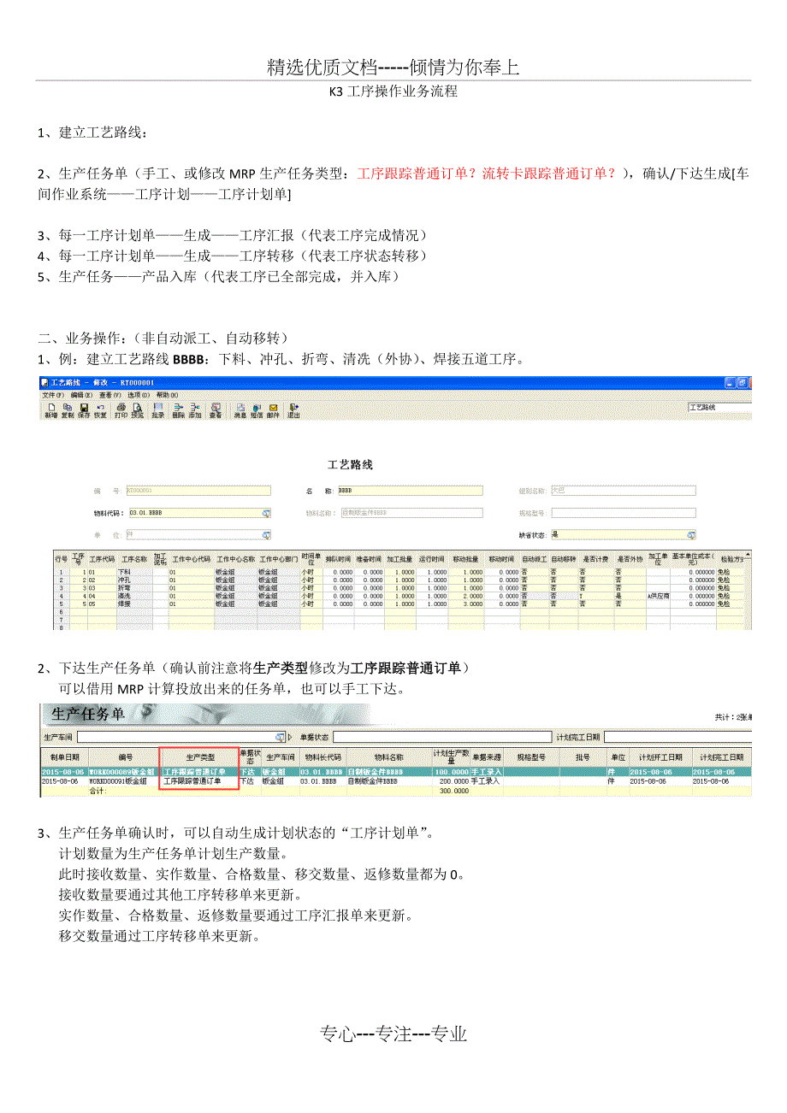Click the 退出 (Exit) icon

point(293,409)
